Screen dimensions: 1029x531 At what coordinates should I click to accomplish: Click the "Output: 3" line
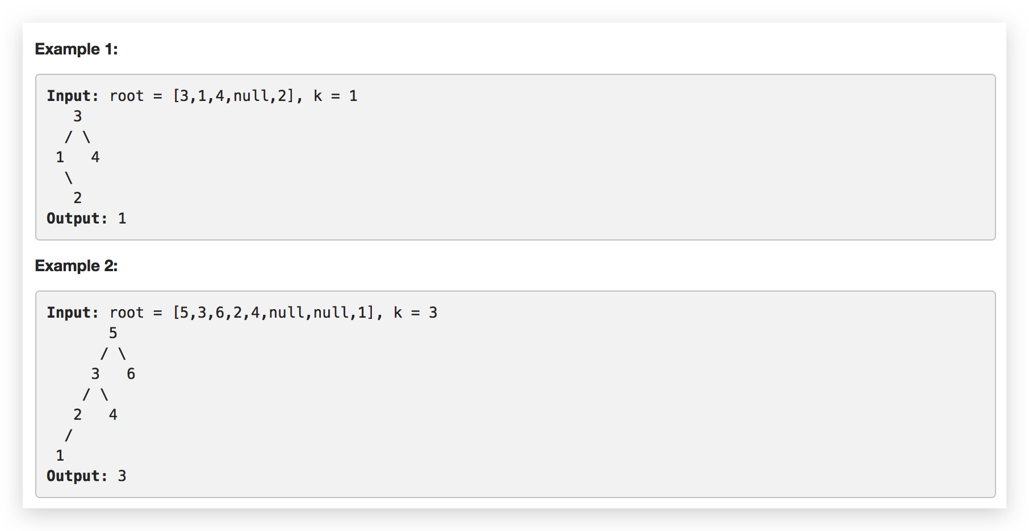[86, 476]
